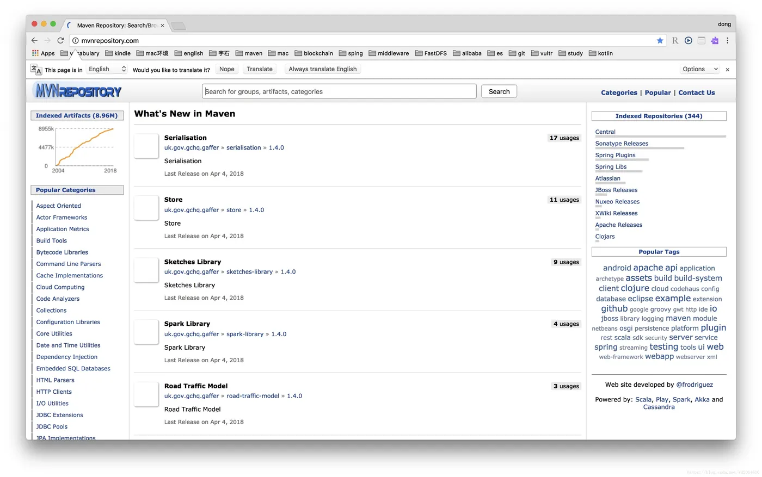762x477 pixels.
Task: Click the MVNRepository logo
Action: 78,91
